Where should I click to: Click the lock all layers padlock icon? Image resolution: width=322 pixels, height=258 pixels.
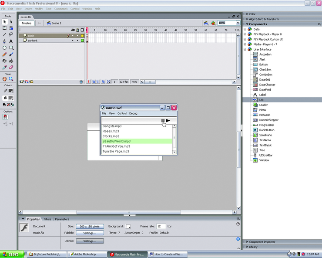pos(77,30)
